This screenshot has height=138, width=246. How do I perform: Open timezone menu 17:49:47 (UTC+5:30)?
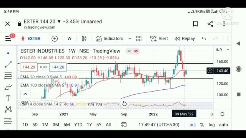159,125
